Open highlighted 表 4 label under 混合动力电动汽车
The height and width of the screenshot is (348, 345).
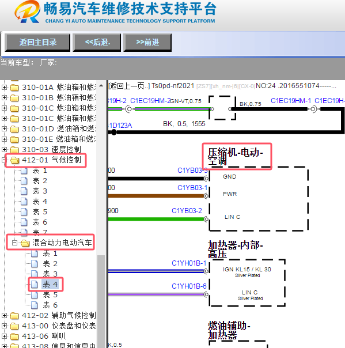point(50,284)
